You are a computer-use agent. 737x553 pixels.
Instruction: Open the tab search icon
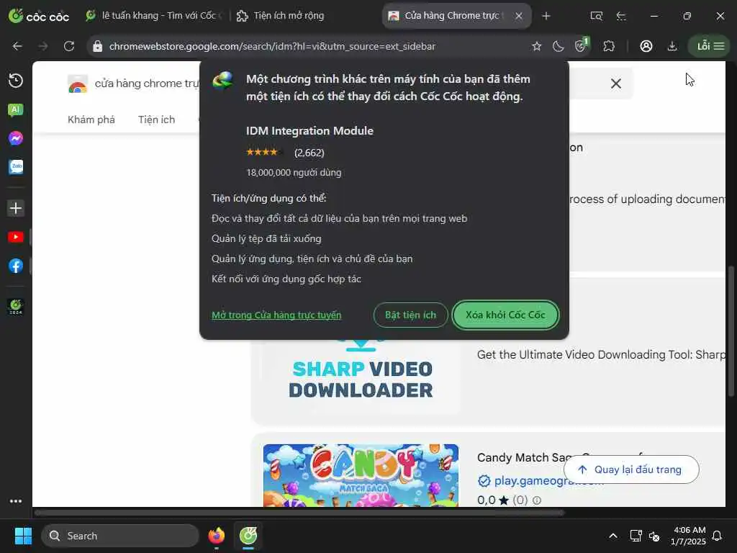pos(596,16)
